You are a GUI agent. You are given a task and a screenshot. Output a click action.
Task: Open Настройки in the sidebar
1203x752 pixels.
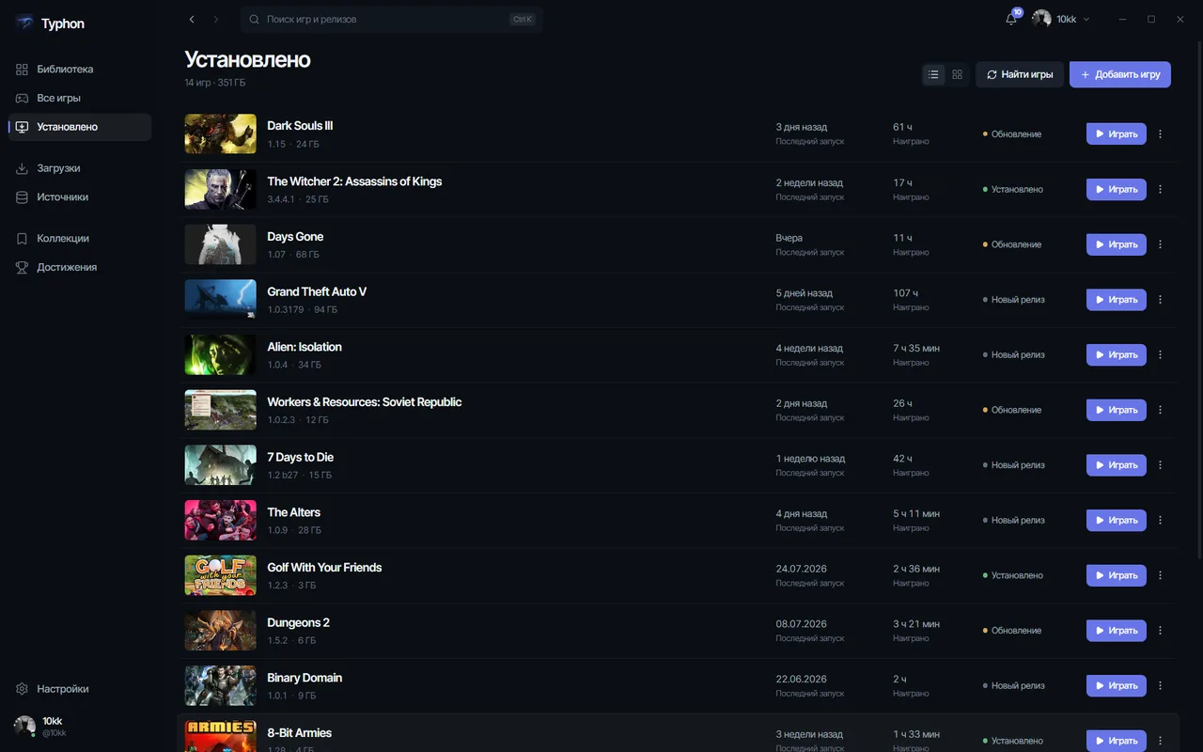(x=80, y=689)
